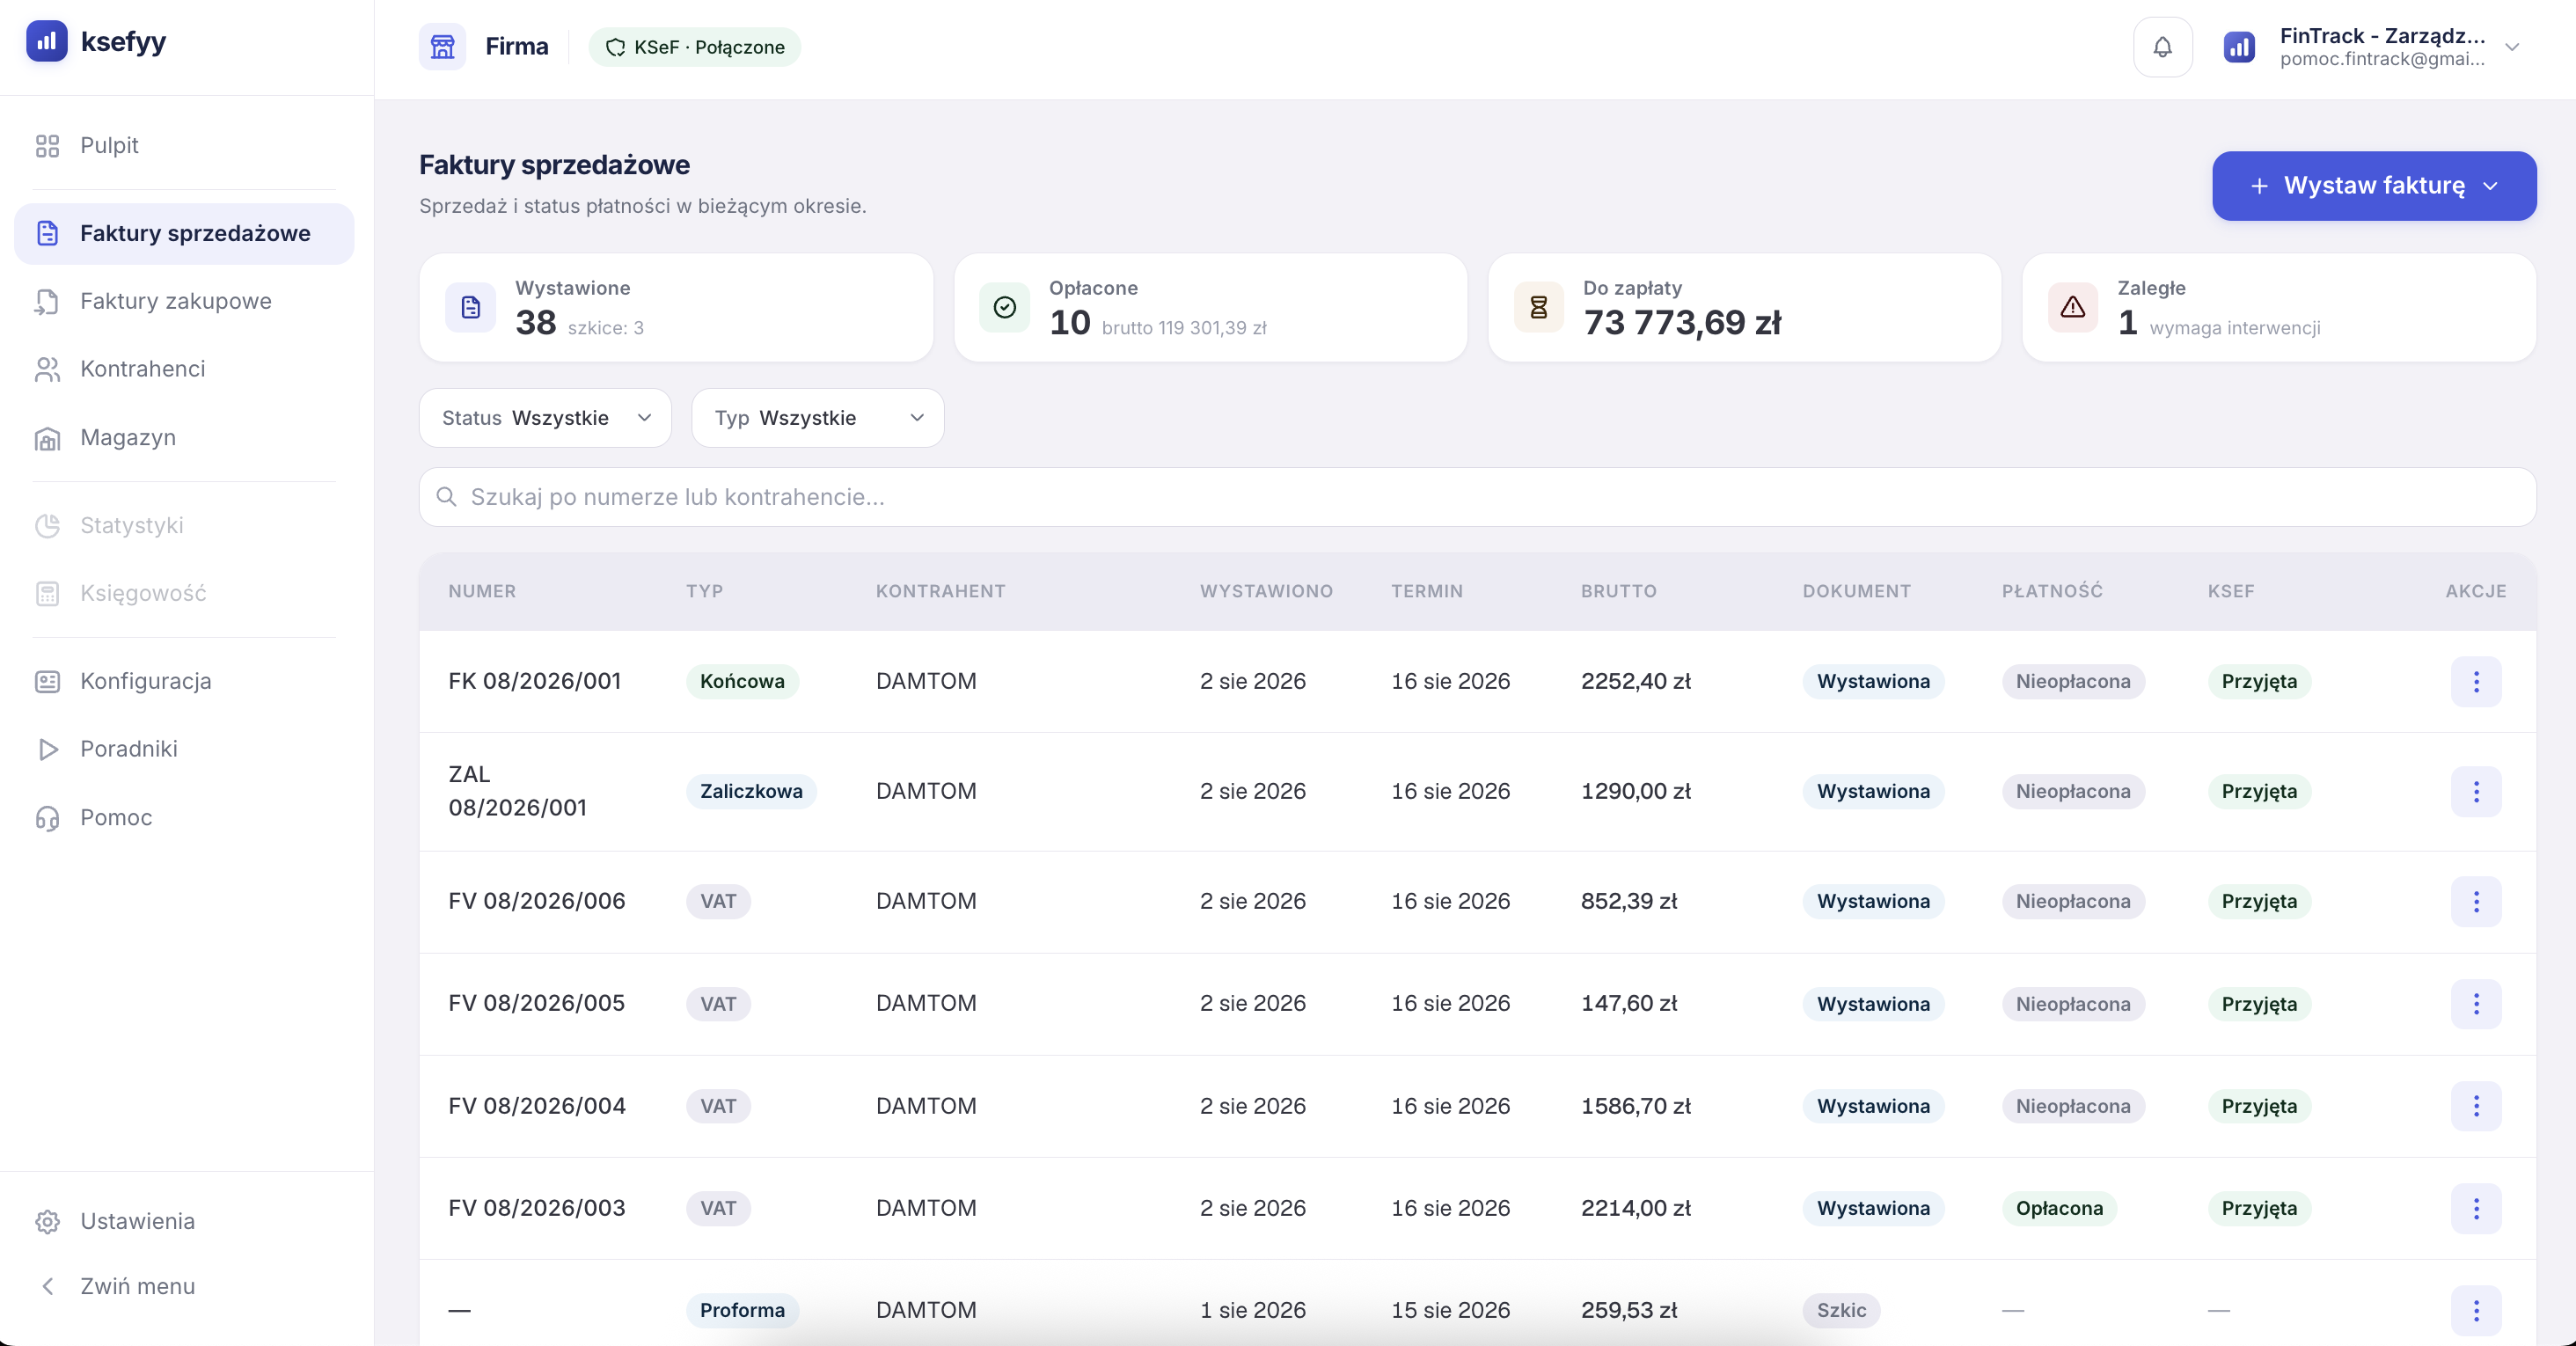Open actions menu for ZAL 08/2026/001
Screen dimensions: 2576x1346
tap(2476, 791)
